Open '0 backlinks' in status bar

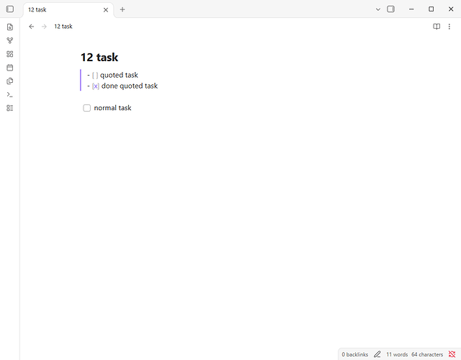pos(355,354)
